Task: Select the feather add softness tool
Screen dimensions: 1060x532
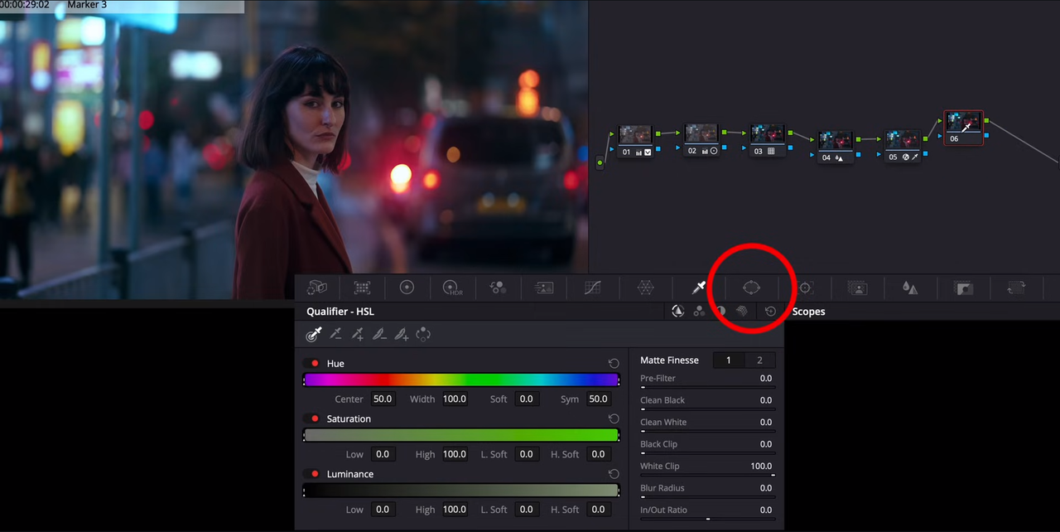Action: click(402, 335)
